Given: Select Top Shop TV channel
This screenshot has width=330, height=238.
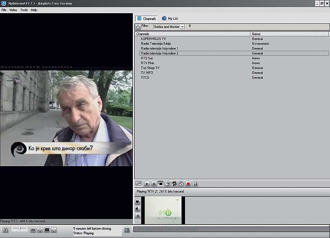Looking at the screenshot, I should (x=150, y=68).
